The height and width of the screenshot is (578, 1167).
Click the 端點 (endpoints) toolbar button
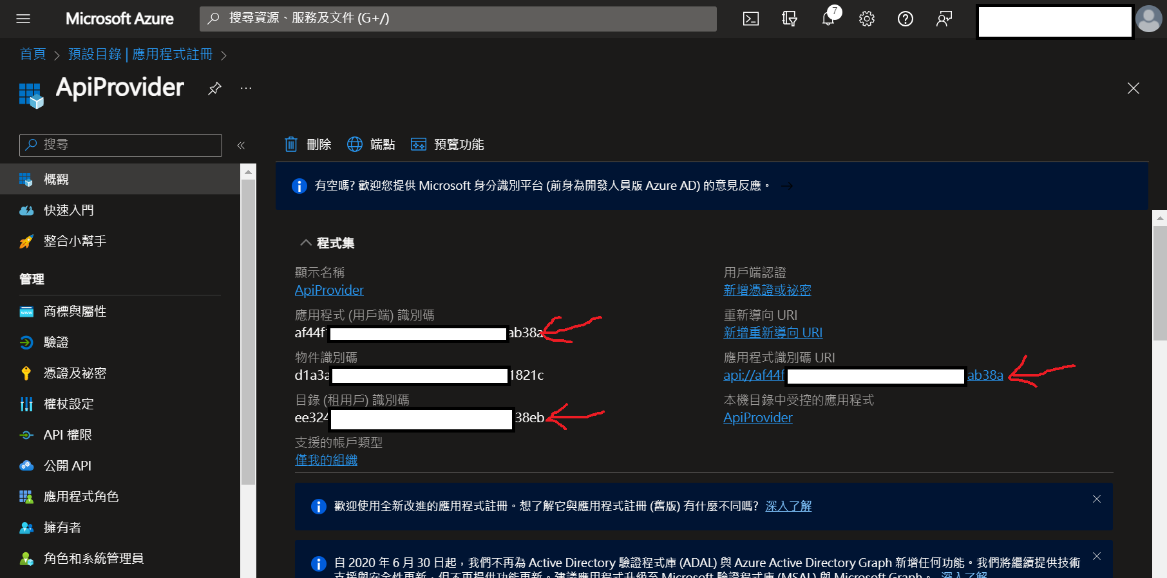pyautogui.click(x=371, y=144)
